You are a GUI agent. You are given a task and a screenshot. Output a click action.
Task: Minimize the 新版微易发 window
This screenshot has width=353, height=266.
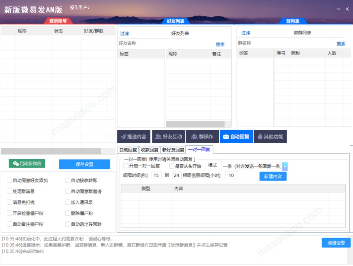click(338, 9)
